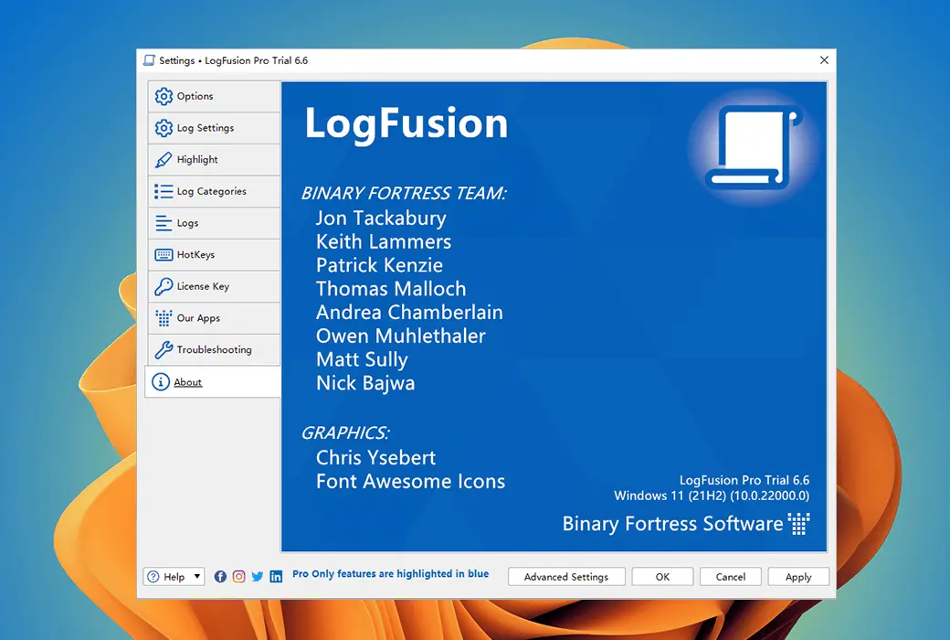The image size is (950, 640).
Task: Switch to the Log Settings tab
Action: [214, 128]
